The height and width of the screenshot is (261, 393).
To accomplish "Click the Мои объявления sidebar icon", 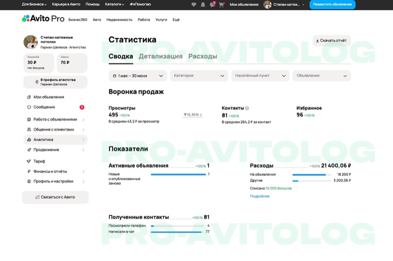I will (x=29, y=97).
